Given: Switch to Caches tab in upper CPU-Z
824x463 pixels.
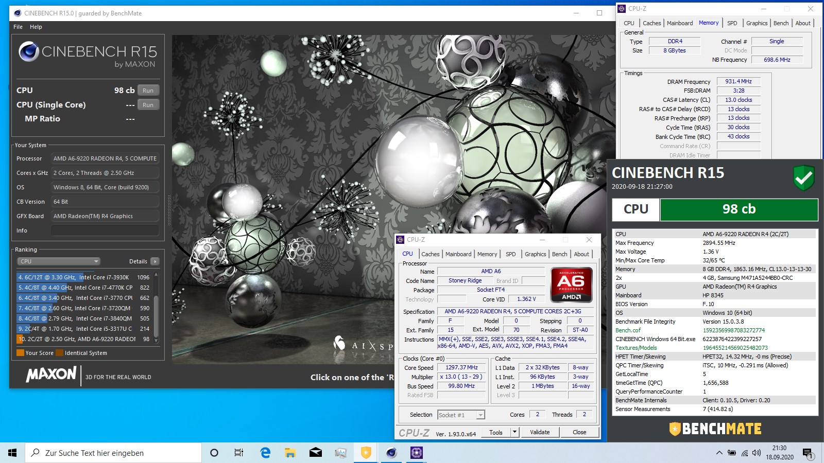Looking at the screenshot, I should pos(652,23).
